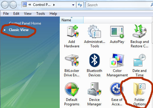Click the Back navigation button

pos(5,5)
